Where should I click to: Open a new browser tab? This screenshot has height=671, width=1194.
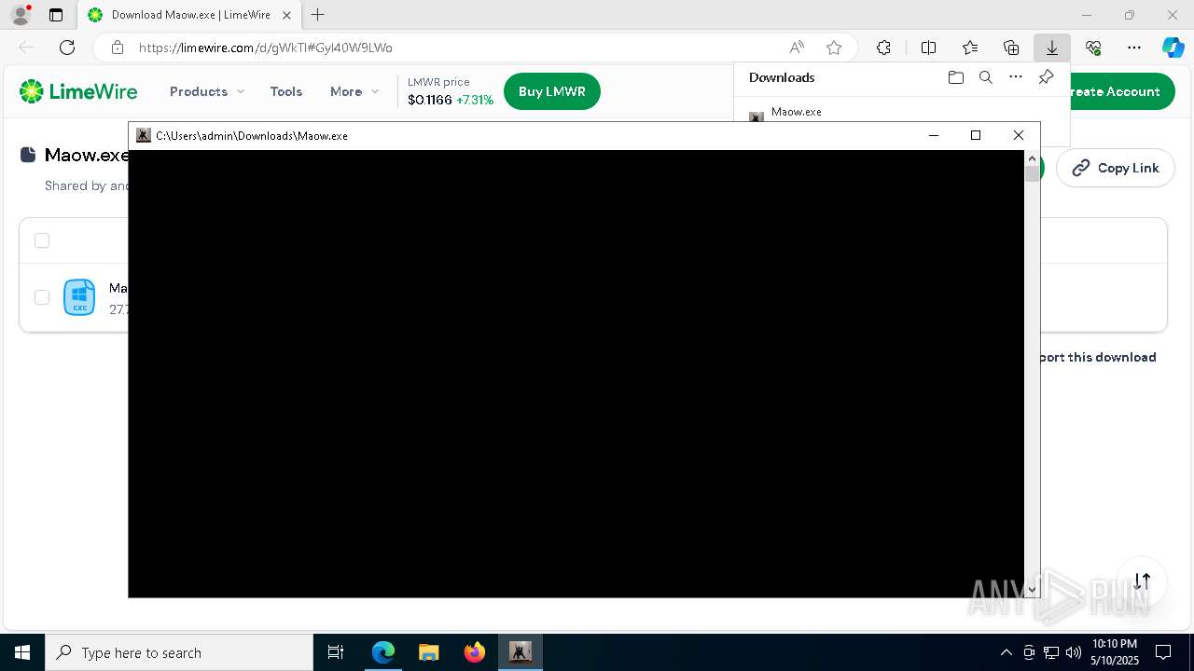click(318, 15)
